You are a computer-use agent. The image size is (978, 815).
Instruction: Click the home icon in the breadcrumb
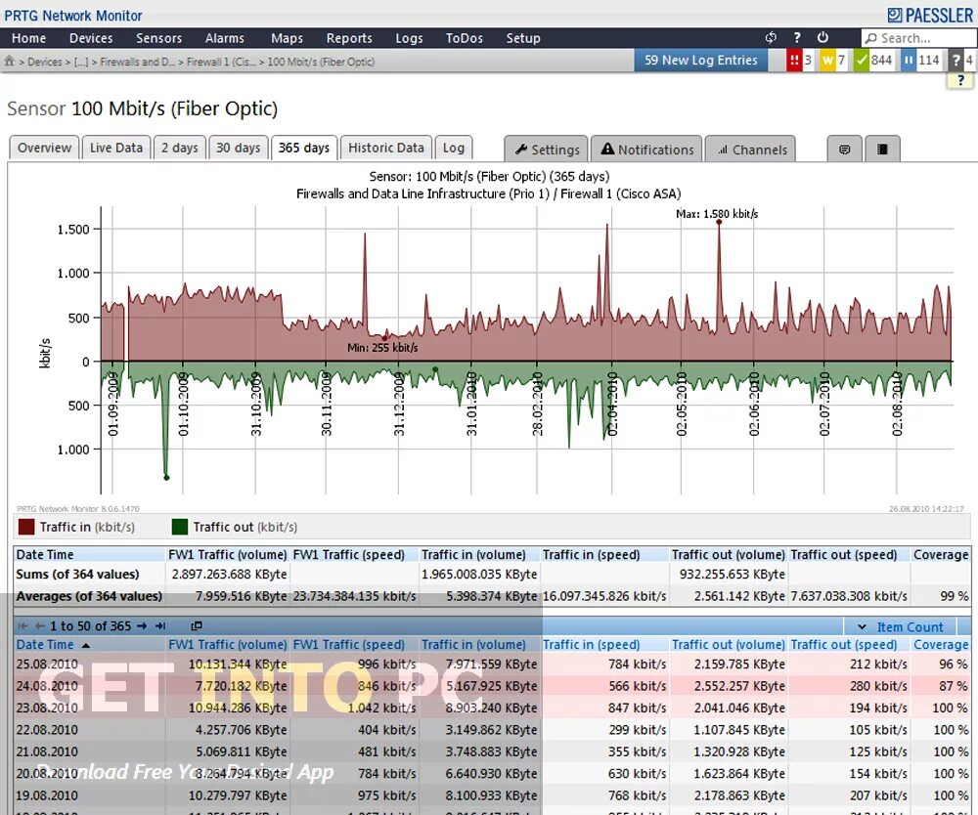tap(10, 61)
